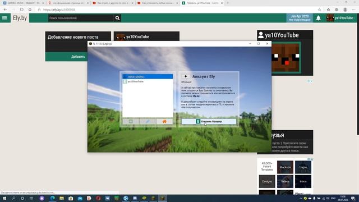Open the browser three-dots settings menu
Viewport: 359px width, 202px height.
click(353, 10)
